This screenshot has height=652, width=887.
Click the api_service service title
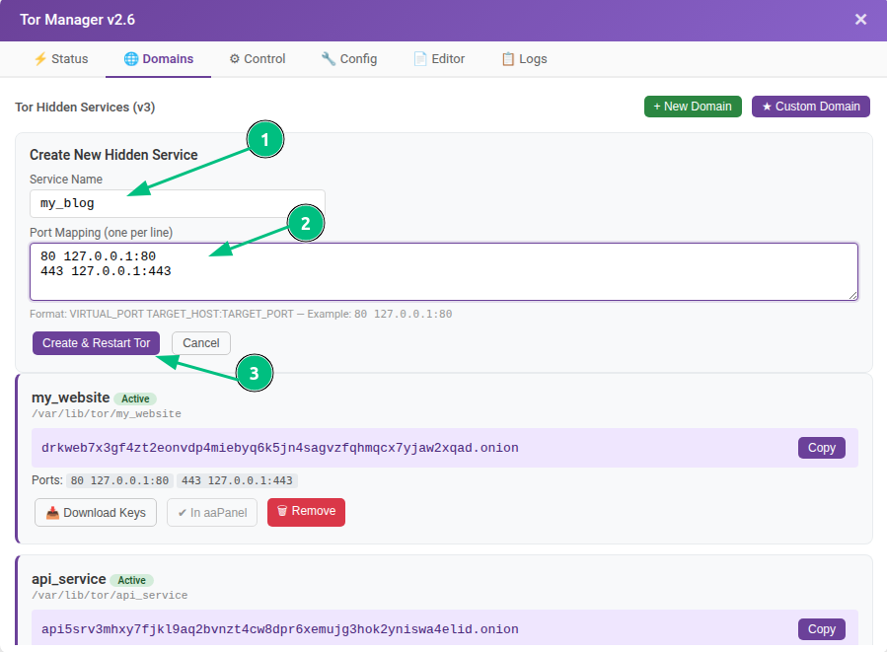(69, 579)
